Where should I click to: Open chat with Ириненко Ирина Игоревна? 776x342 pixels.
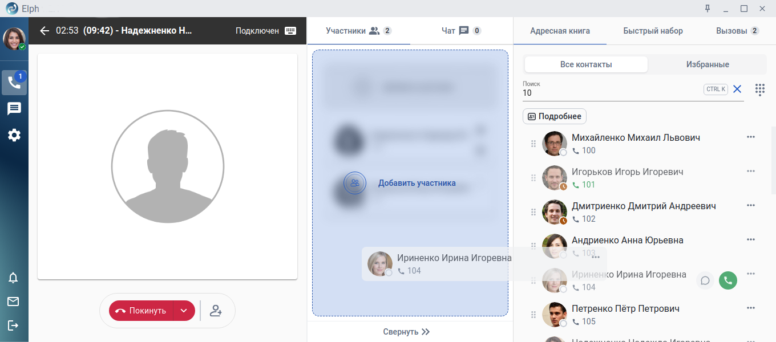[x=705, y=280]
